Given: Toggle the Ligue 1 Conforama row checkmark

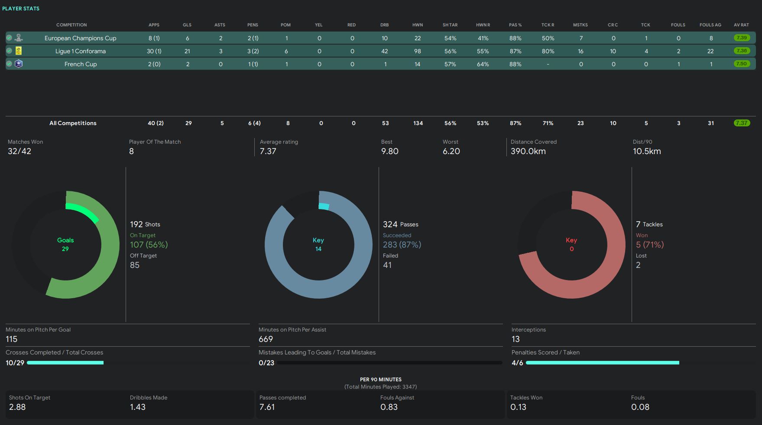Looking at the screenshot, I should tap(9, 51).
